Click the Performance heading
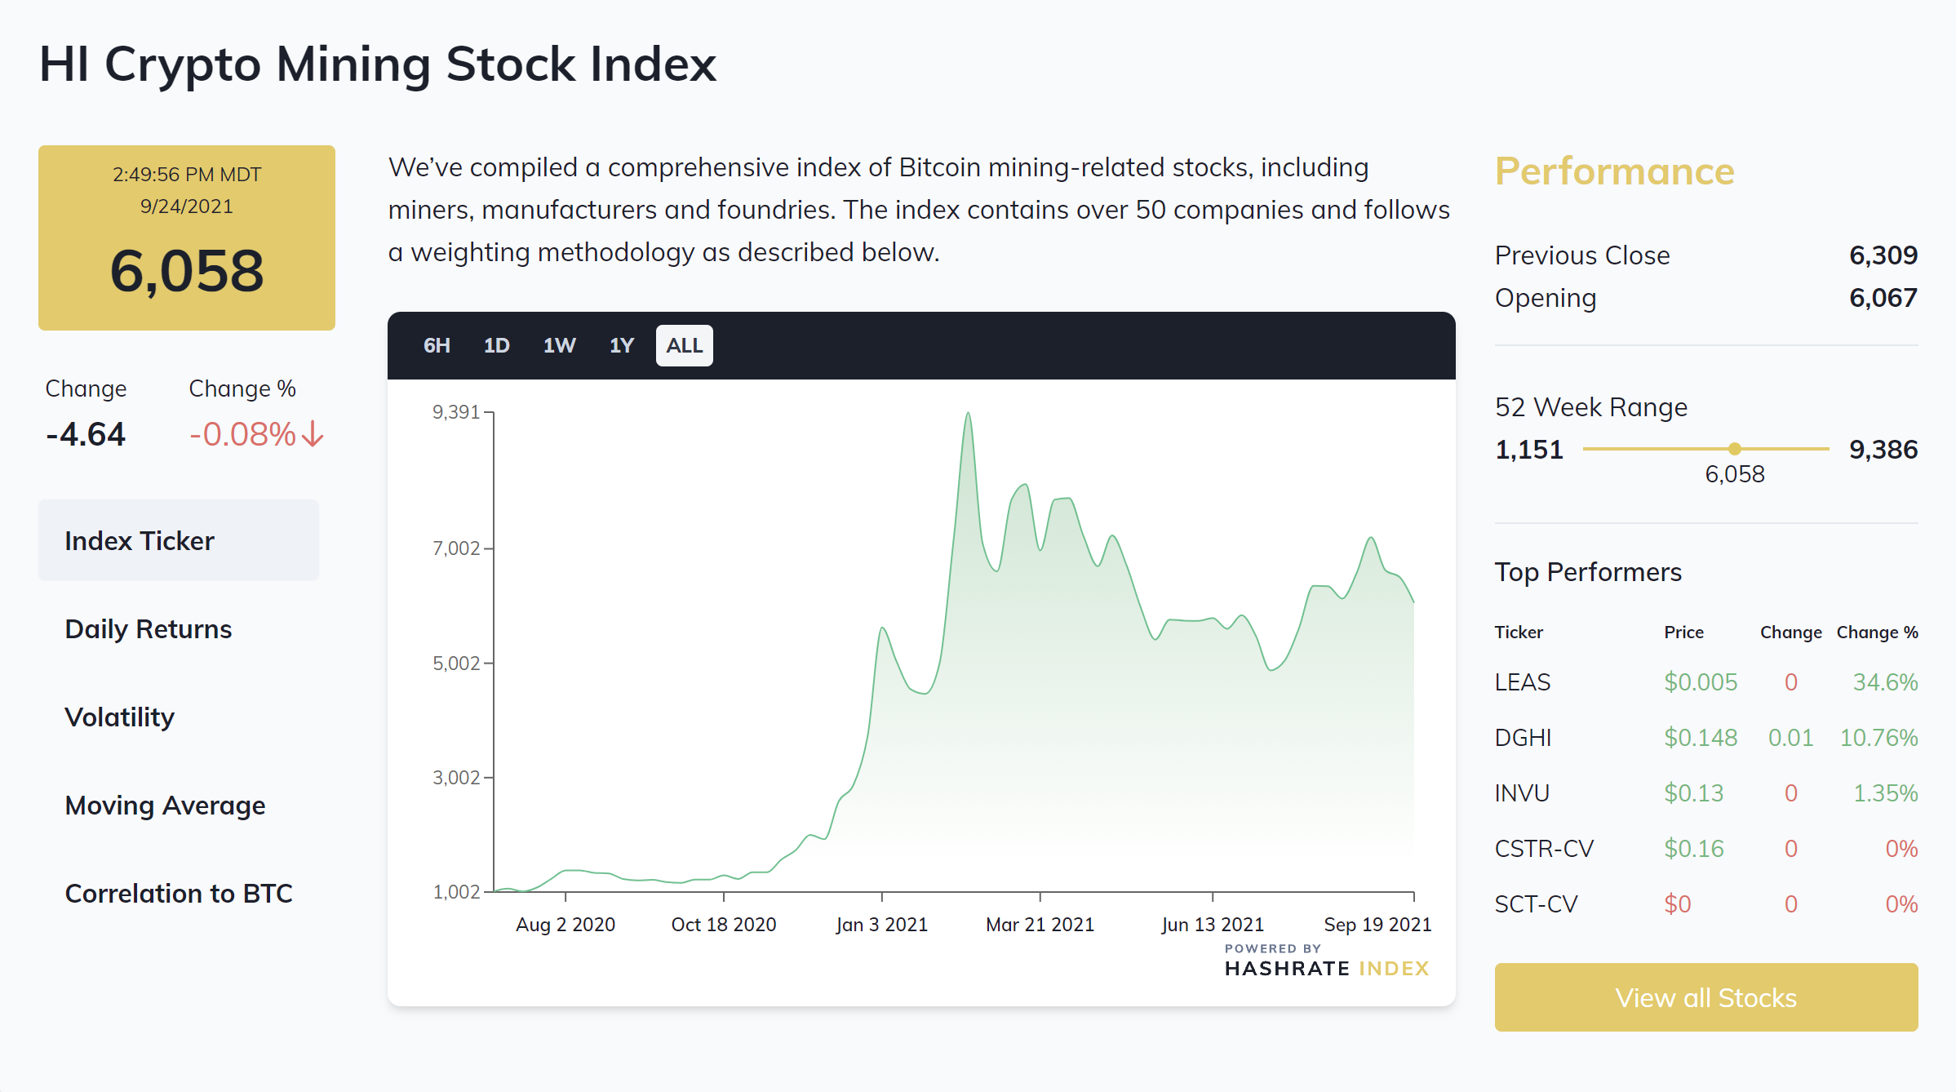1956x1092 pixels. (1613, 171)
